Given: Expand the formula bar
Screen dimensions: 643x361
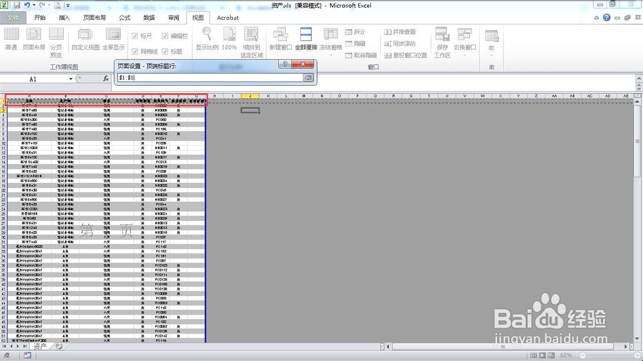Looking at the screenshot, I should (x=638, y=78).
